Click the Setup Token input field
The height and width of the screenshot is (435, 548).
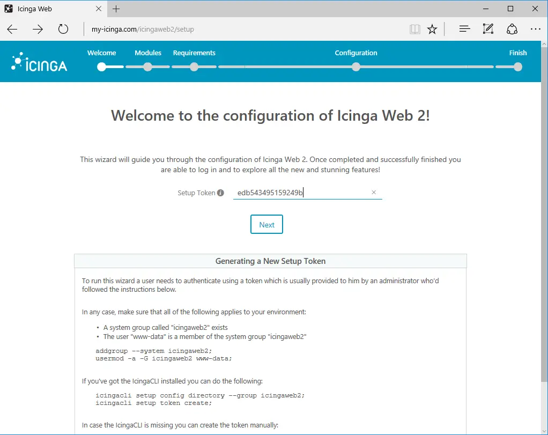[308, 193]
